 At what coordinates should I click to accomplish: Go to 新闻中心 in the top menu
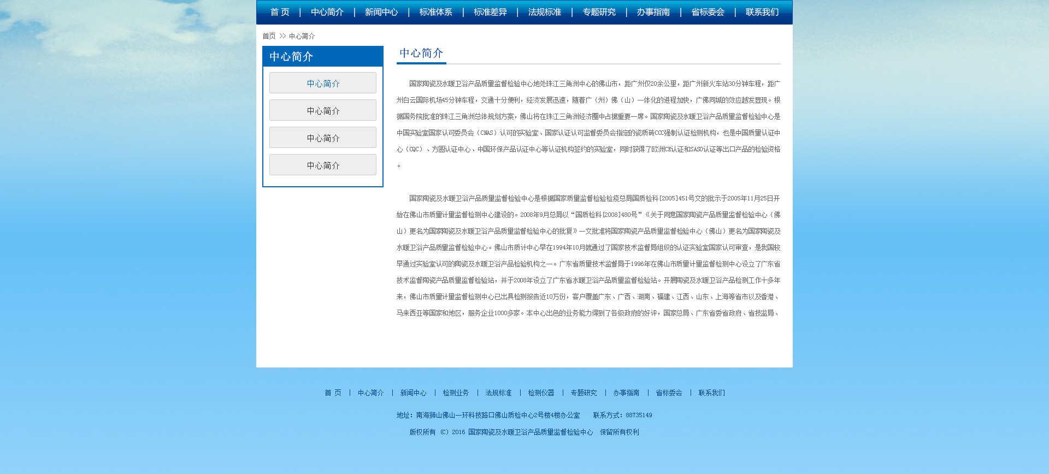coord(381,12)
